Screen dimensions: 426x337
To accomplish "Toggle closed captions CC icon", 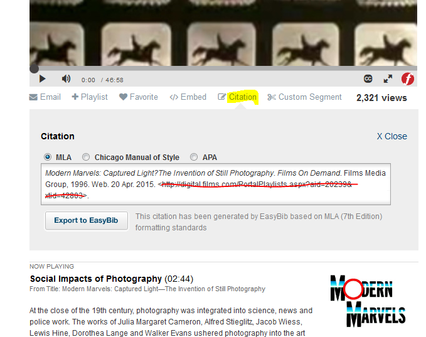I will pyautogui.click(x=368, y=79).
